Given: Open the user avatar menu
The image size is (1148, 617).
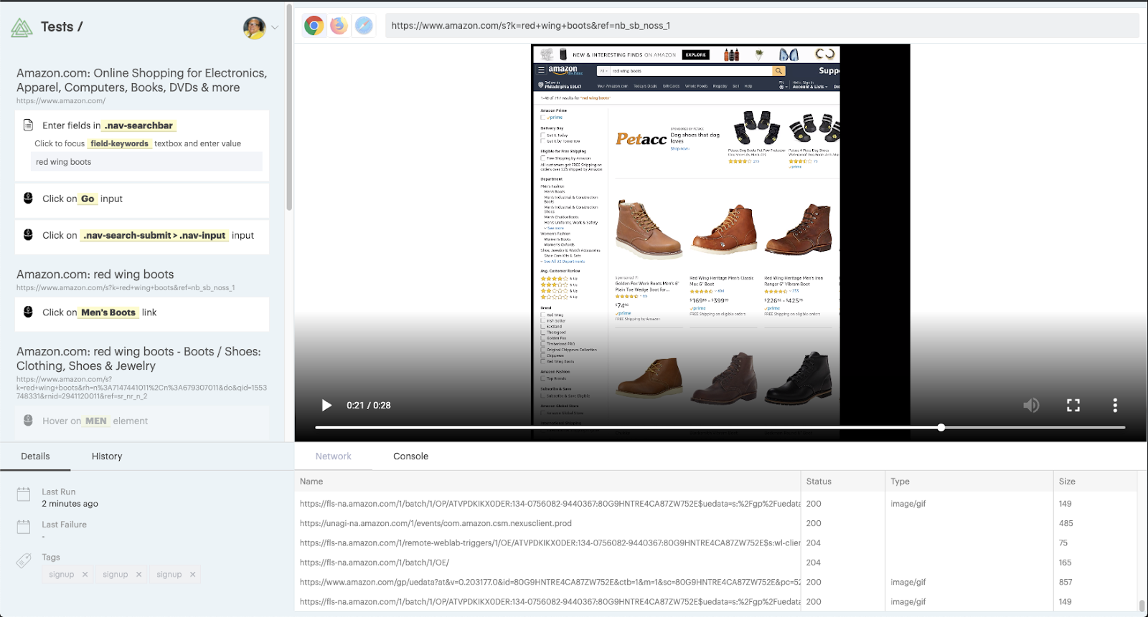Looking at the screenshot, I should [254, 28].
